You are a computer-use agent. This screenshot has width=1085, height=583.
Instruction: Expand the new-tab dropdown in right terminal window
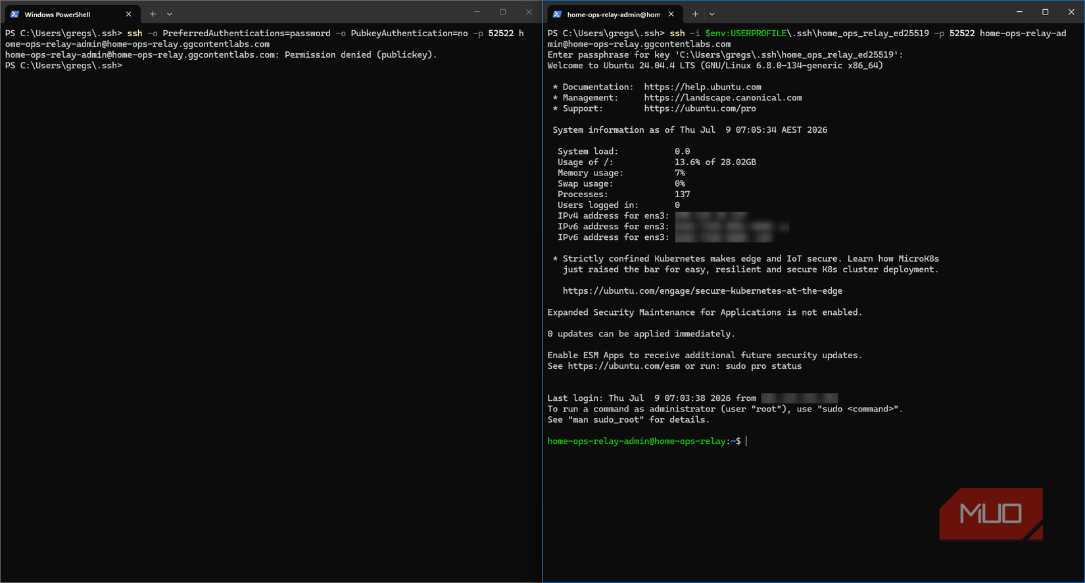pyautogui.click(x=712, y=14)
